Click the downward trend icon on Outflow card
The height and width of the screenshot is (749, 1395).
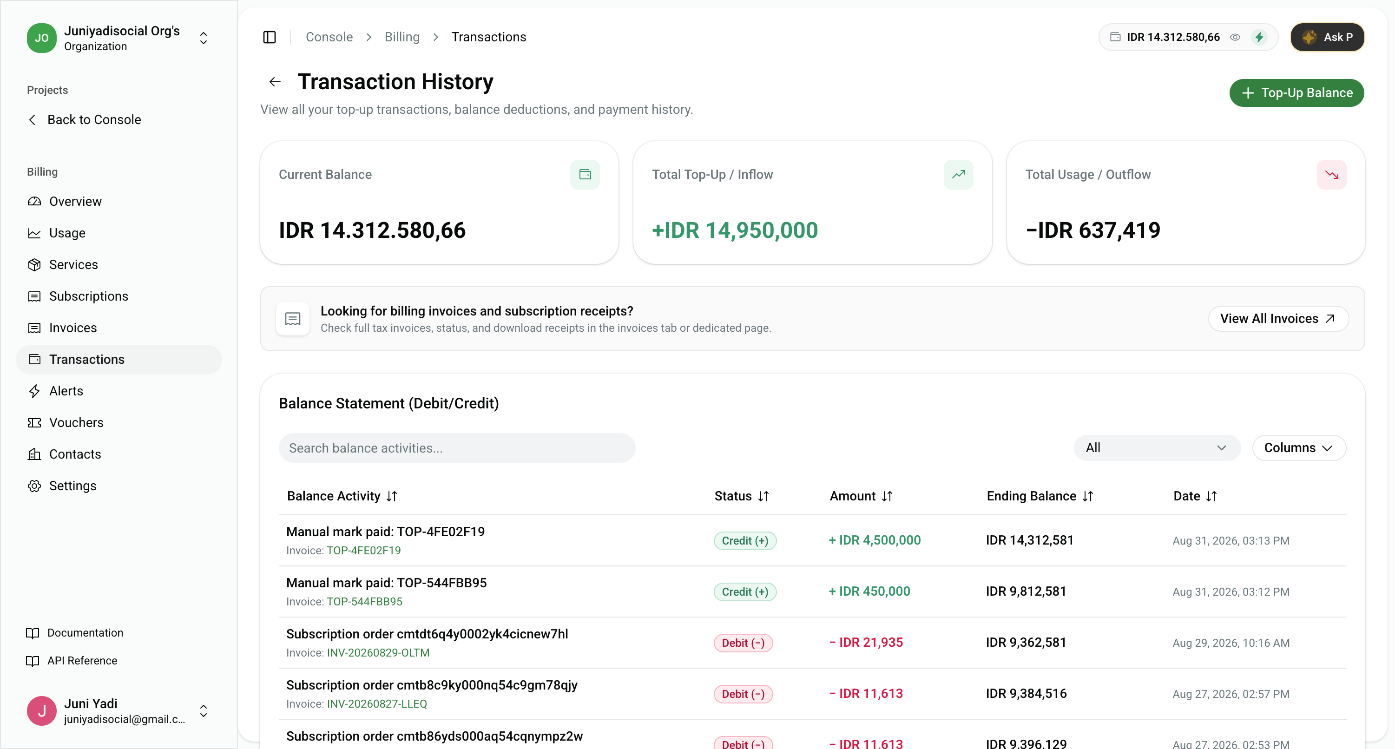(x=1332, y=174)
